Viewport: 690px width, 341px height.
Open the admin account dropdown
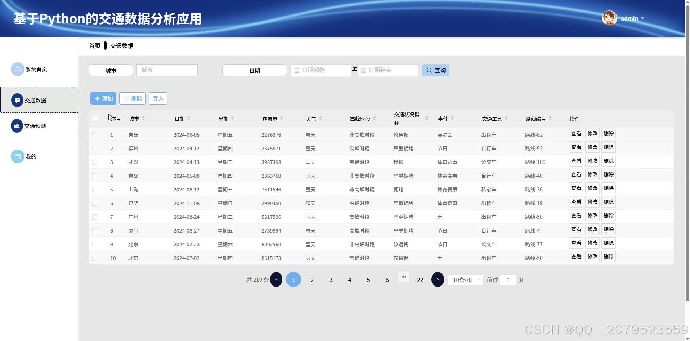633,18
